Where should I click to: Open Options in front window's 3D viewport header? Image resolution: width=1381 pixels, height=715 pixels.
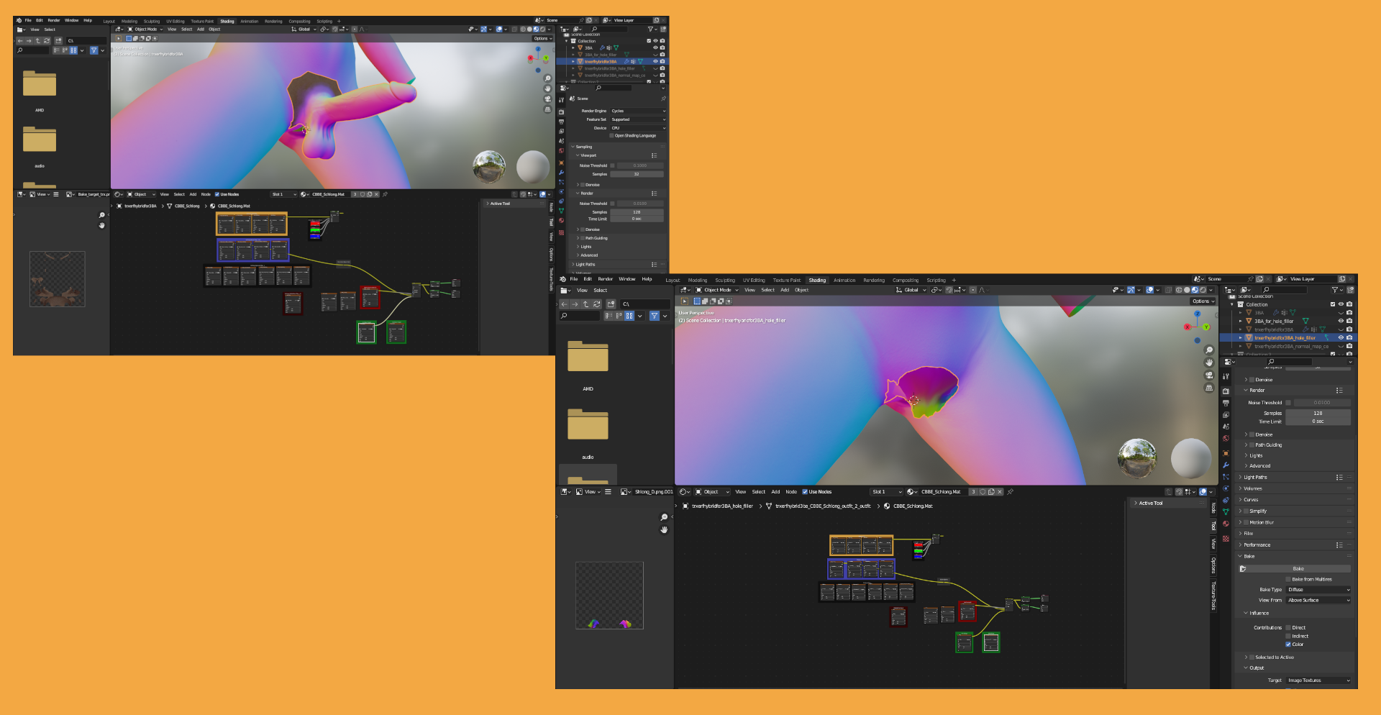[x=1203, y=301]
